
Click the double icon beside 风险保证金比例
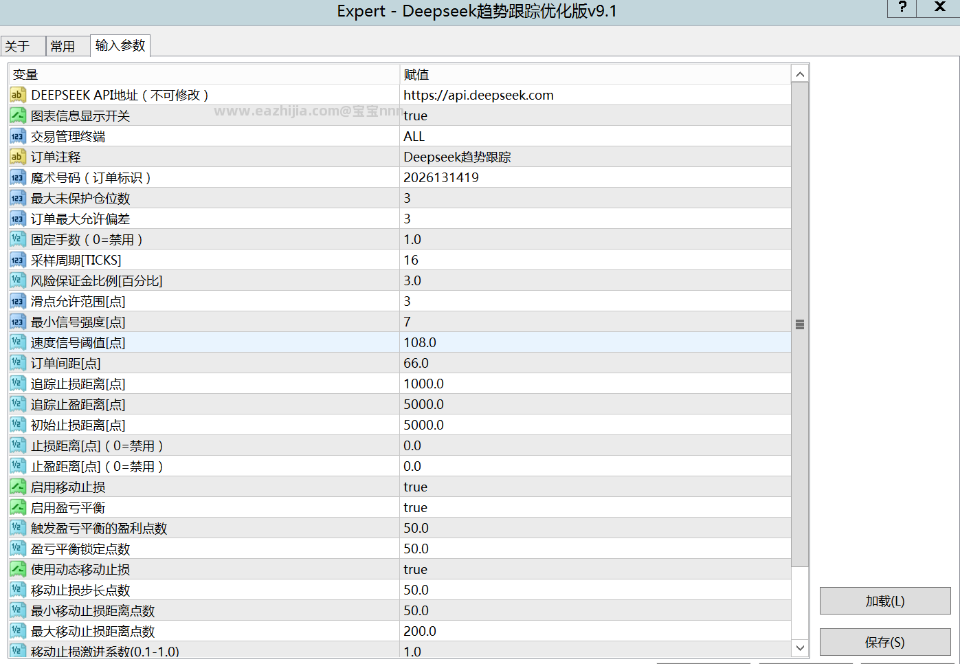18,280
